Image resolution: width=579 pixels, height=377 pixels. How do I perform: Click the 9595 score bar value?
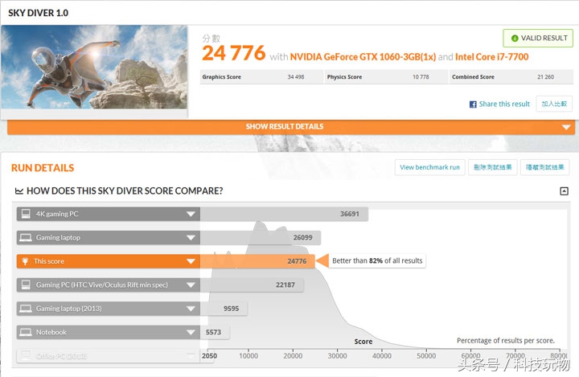pos(231,309)
